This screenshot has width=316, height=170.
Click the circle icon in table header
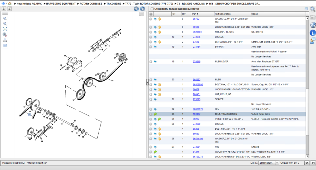pos(151,14)
